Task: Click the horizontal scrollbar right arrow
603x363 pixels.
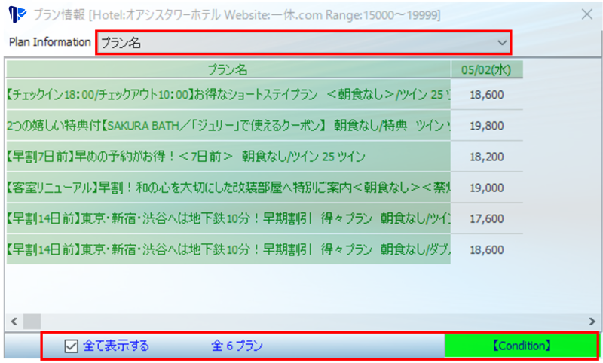Action: [592, 321]
